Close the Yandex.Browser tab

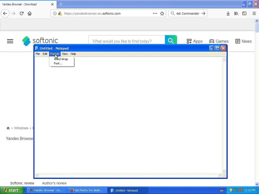point(52,4)
